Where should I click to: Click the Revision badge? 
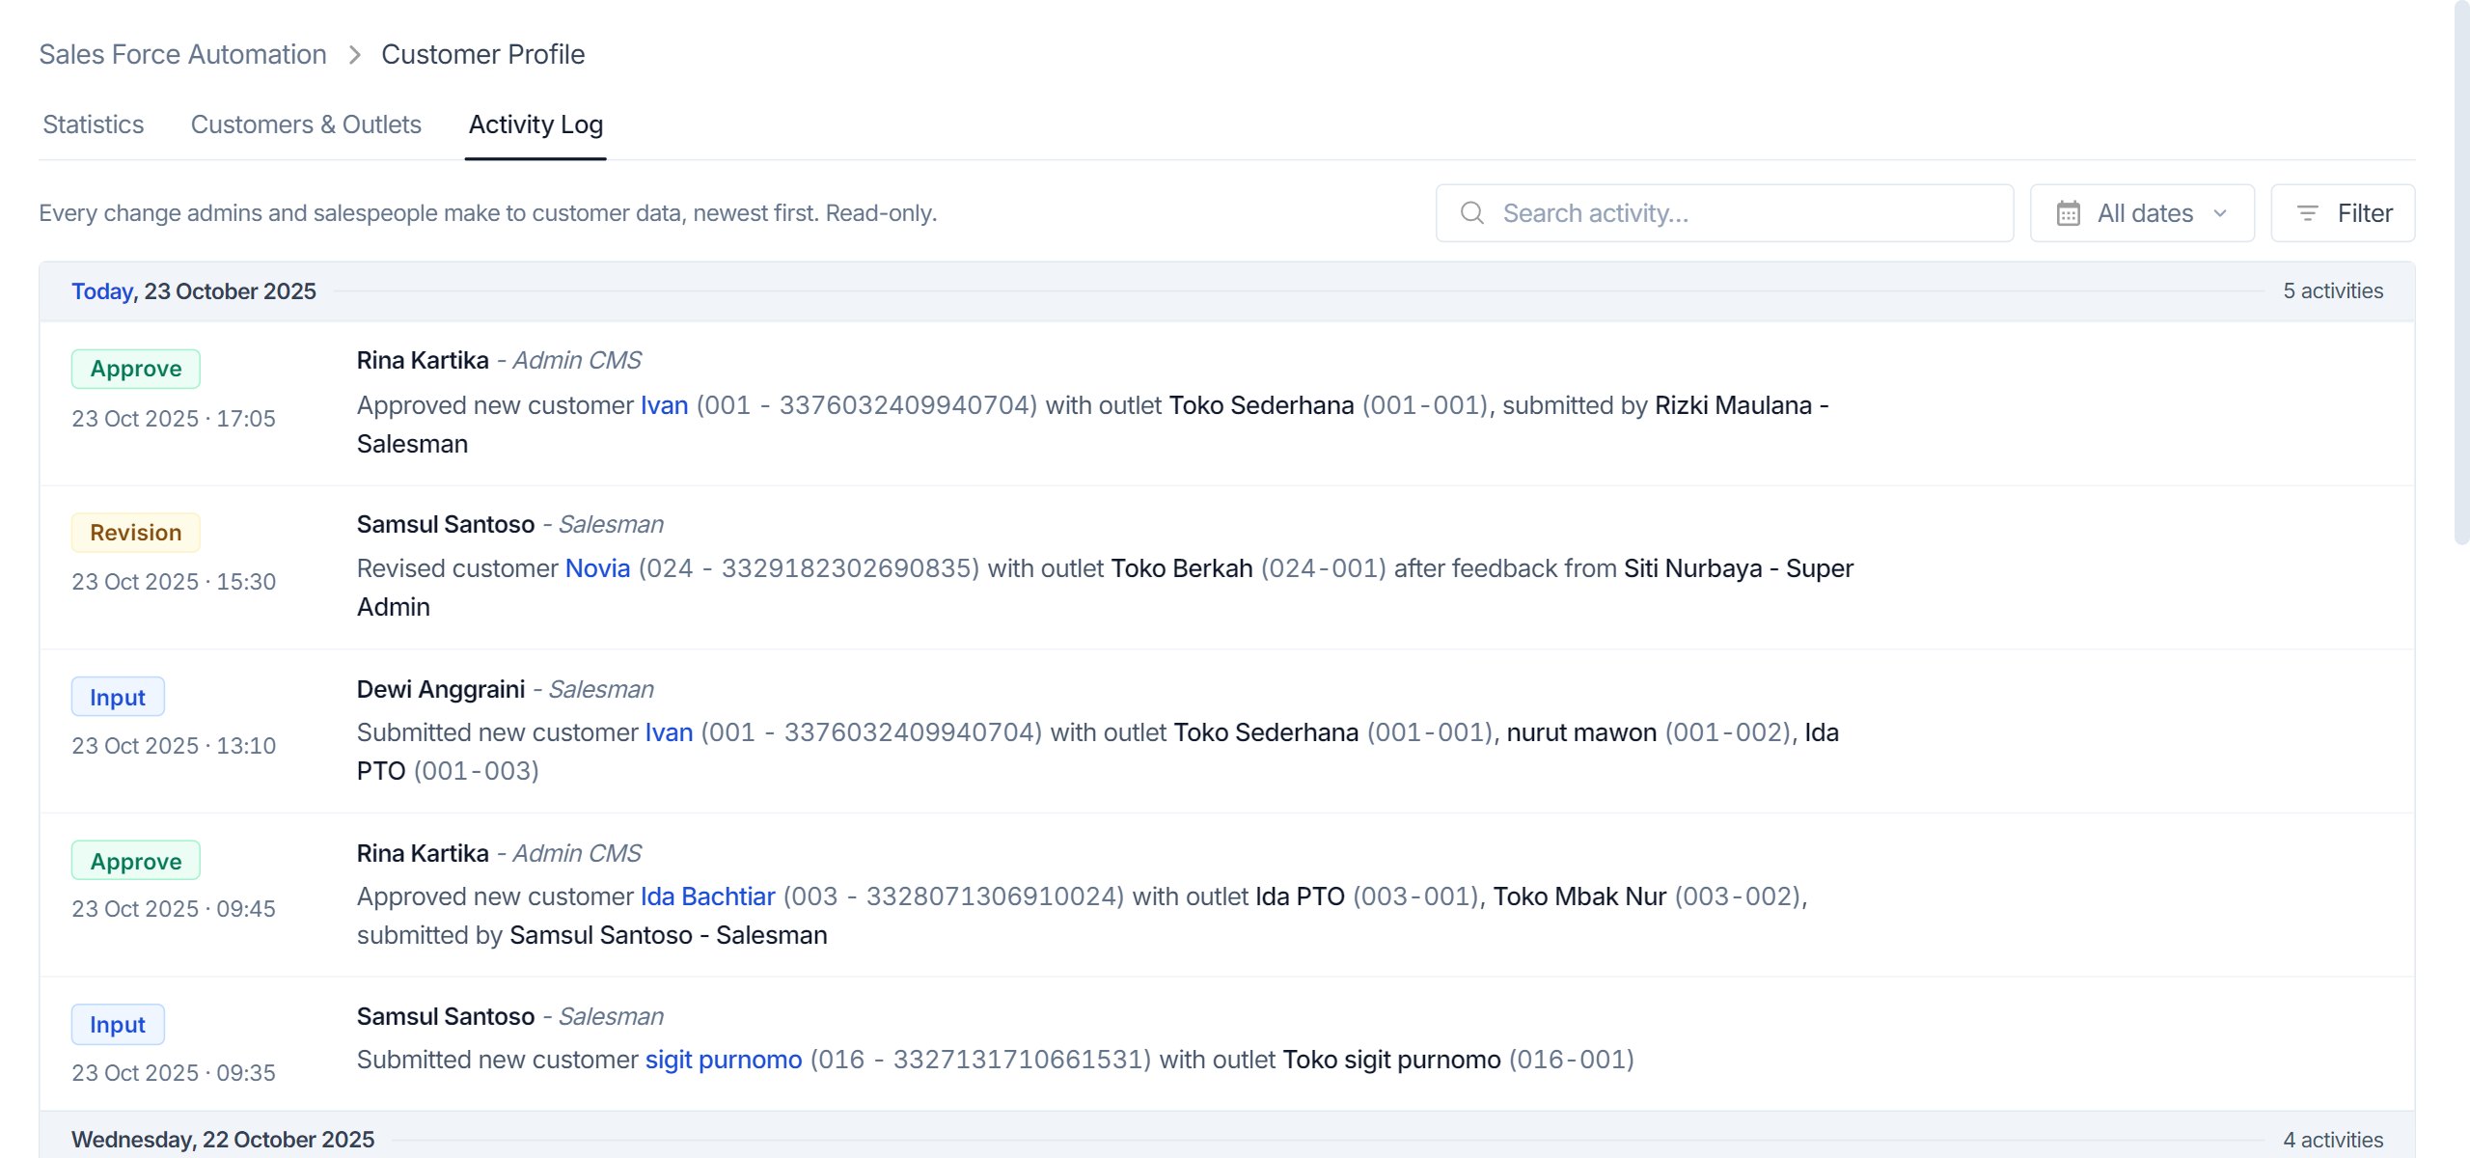tap(136, 533)
